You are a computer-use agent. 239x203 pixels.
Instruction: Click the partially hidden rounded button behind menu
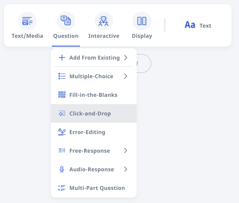click(144, 63)
